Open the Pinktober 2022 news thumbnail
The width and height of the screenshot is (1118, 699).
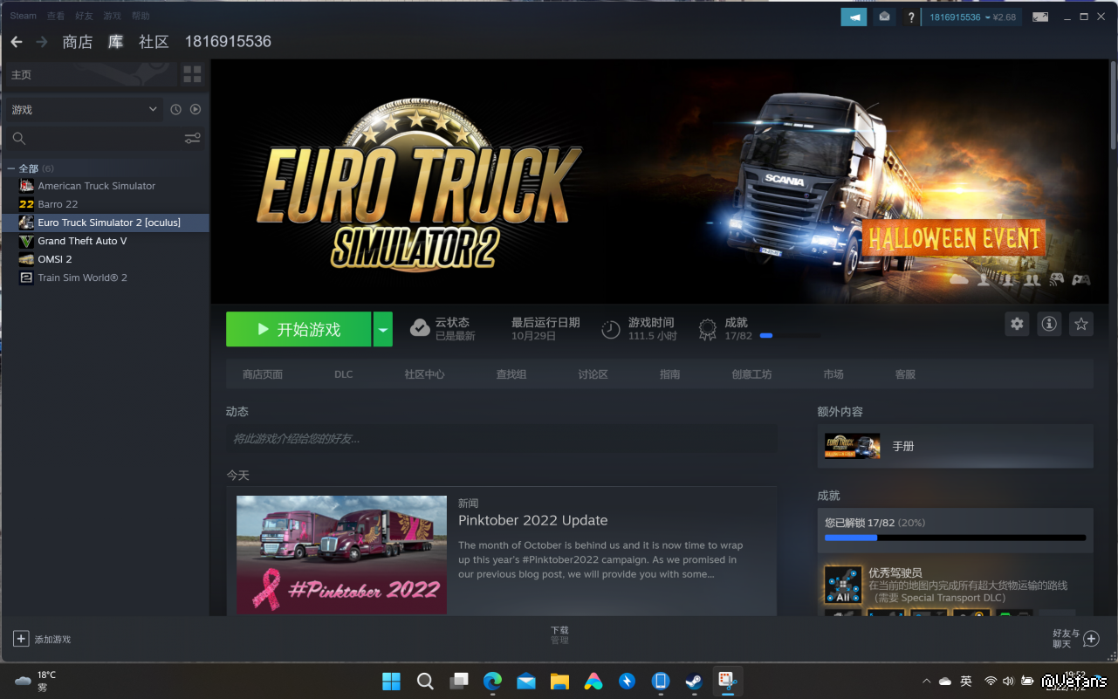341,554
